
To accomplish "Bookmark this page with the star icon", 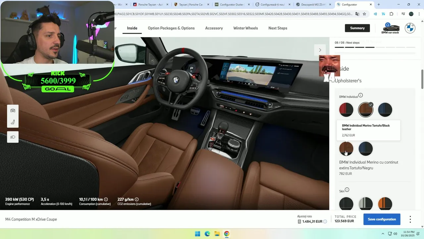I will 364,14.
